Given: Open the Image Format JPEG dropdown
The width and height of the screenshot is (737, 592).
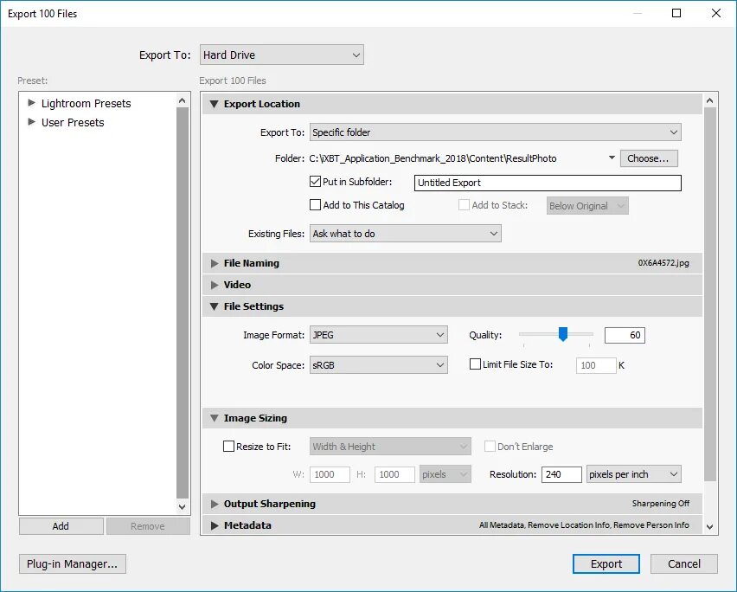Looking at the screenshot, I should (x=378, y=335).
